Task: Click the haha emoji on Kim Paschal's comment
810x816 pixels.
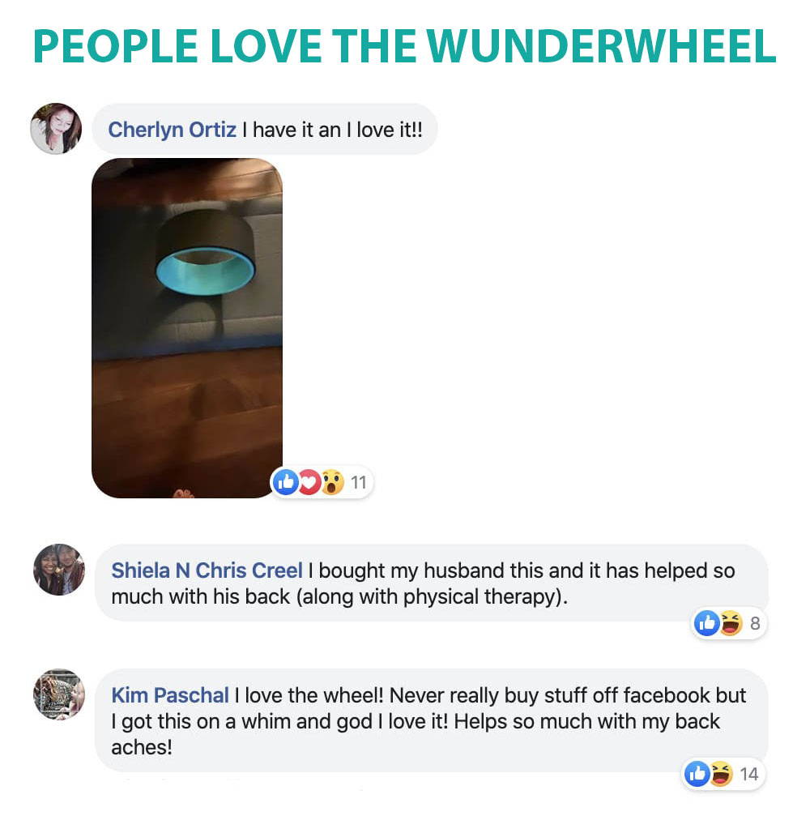Action: (x=721, y=774)
